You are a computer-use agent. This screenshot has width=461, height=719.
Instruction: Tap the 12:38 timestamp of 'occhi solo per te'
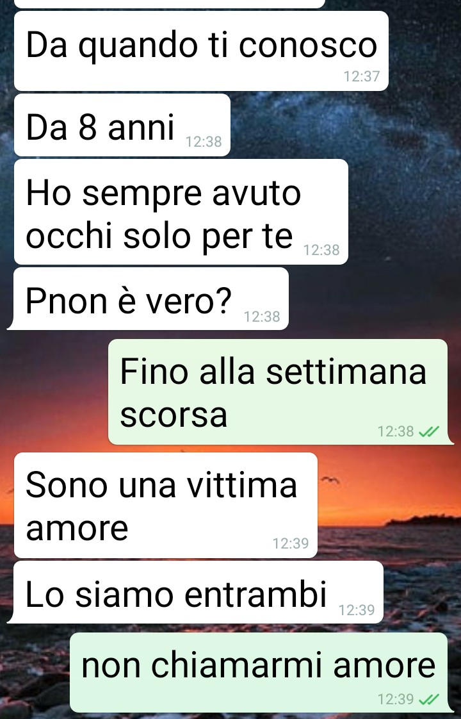pyautogui.click(x=321, y=250)
